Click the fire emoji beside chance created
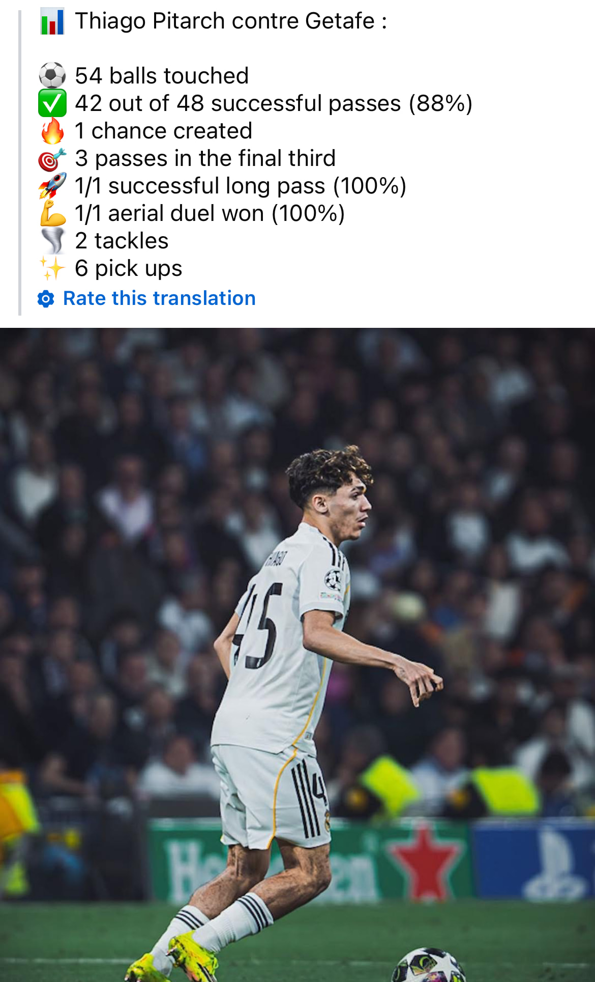Viewport: 595px width, 982px height. 52,131
